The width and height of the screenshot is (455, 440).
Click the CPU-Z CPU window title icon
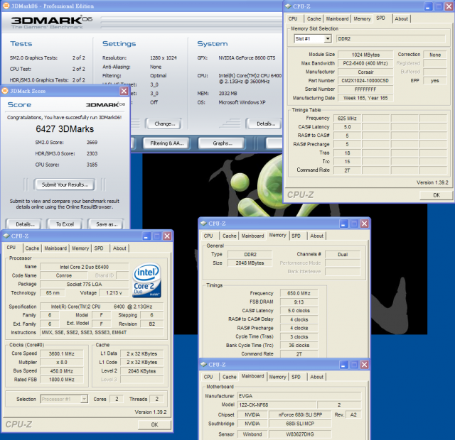point(6,236)
